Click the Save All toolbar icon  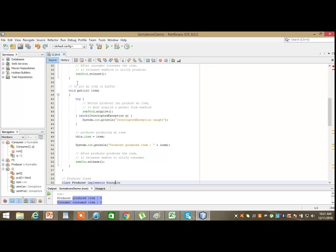point(28,47)
